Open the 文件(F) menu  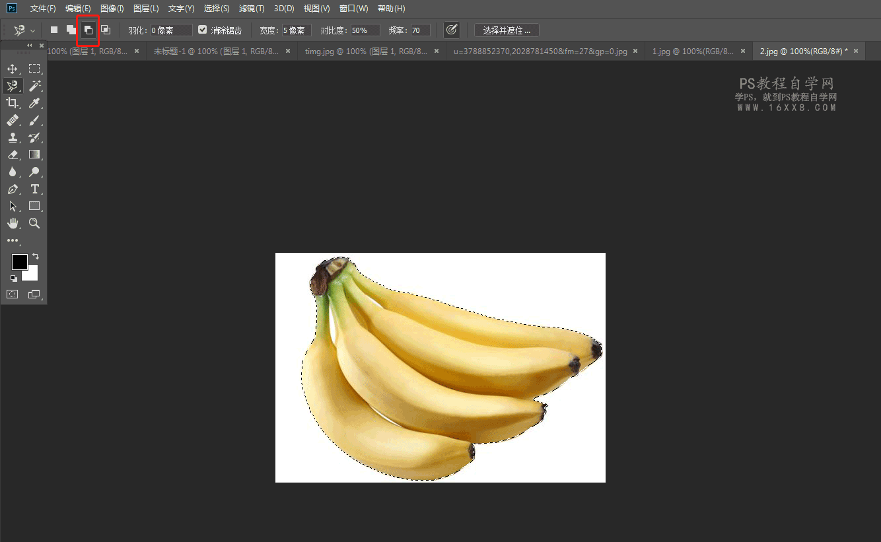tap(43, 9)
